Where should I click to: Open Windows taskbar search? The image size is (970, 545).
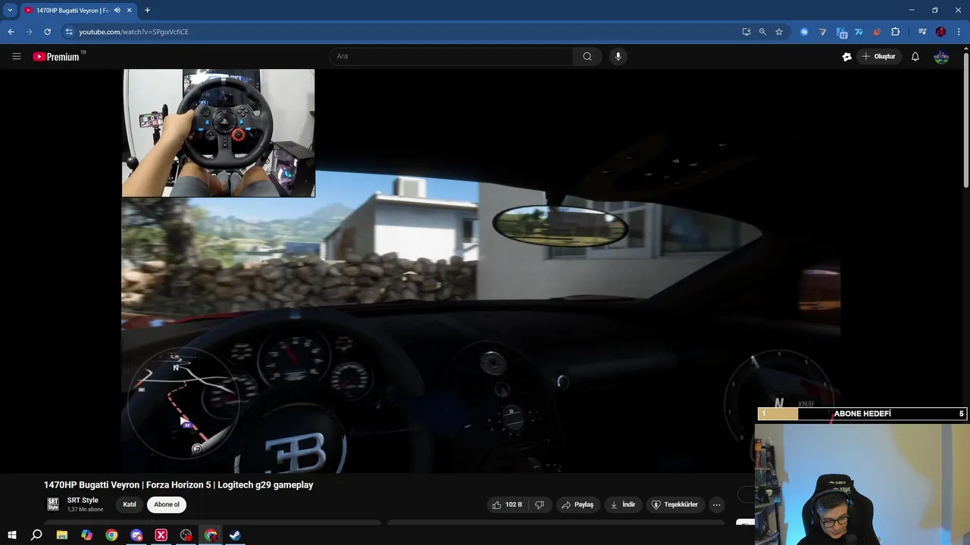coord(36,535)
